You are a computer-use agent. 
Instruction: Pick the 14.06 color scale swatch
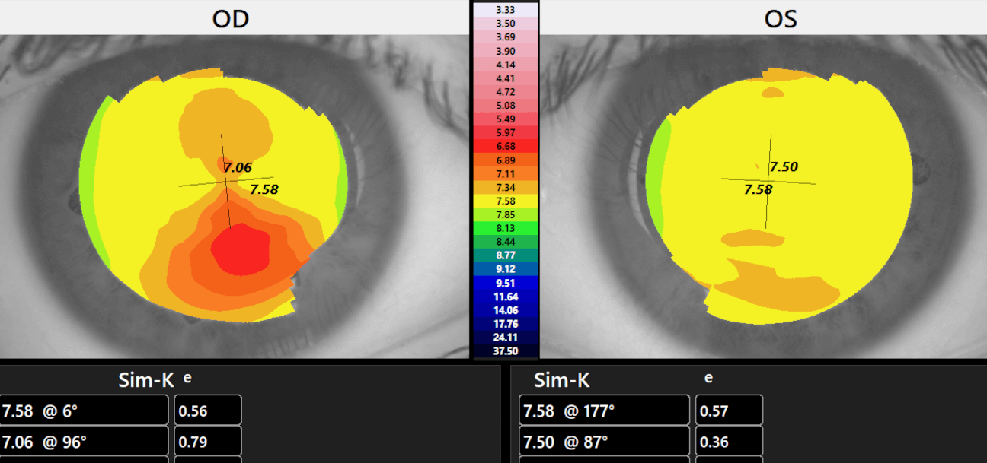(x=505, y=310)
